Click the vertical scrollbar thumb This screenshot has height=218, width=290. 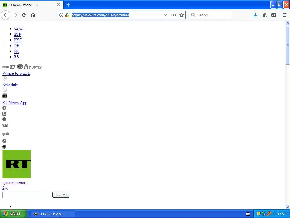(x=287, y=45)
